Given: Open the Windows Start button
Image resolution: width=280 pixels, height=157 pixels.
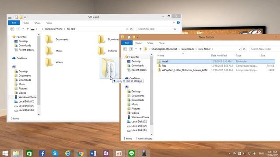Looking at the screenshot, I should (x=5, y=153).
